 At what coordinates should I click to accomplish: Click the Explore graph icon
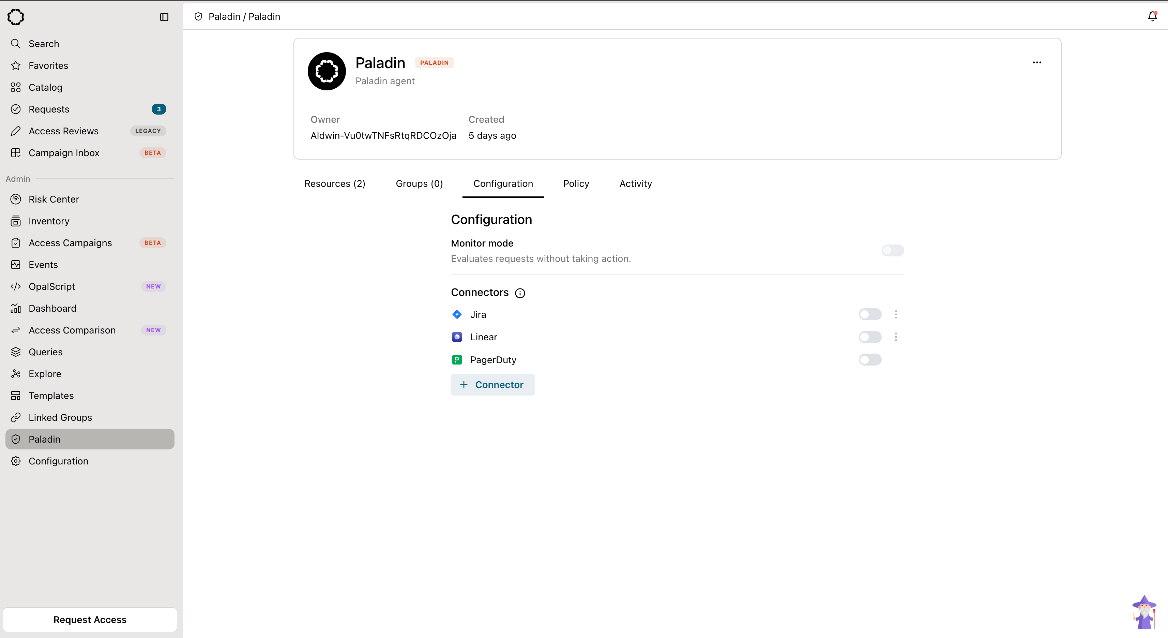click(x=16, y=373)
